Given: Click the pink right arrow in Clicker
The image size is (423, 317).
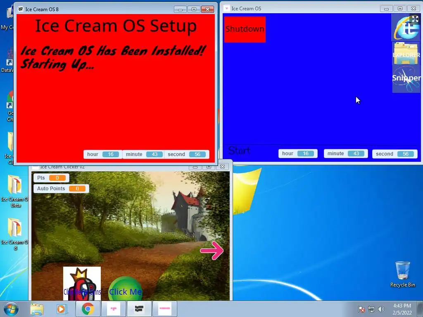Looking at the screenshot, I should pyautogui.click(x=212, y=251).
